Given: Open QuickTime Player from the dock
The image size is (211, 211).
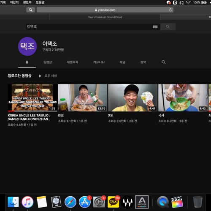Looking at the screenshot, I should (x=163, y=202).
